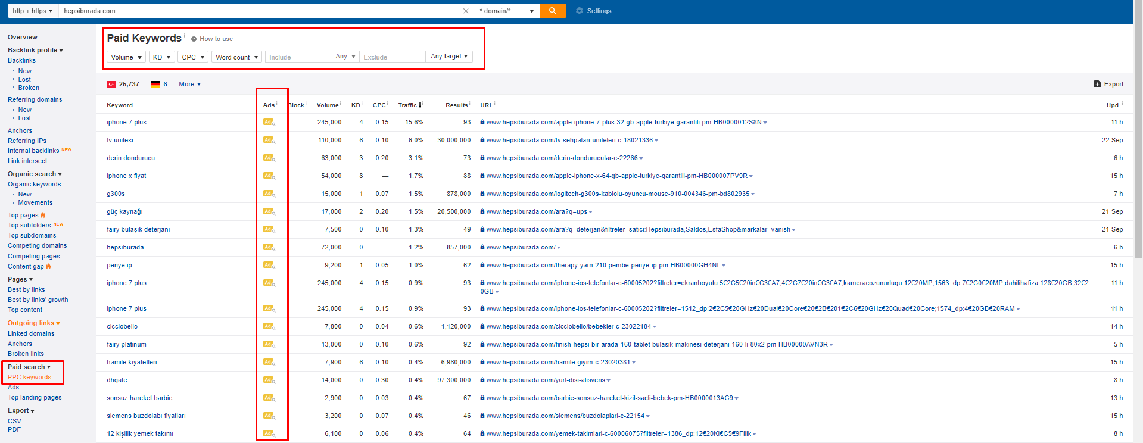Open Ad preview icon for siemens buzdolabı fiyatları
1143x443 pixels.
click(x=269, y=416)
